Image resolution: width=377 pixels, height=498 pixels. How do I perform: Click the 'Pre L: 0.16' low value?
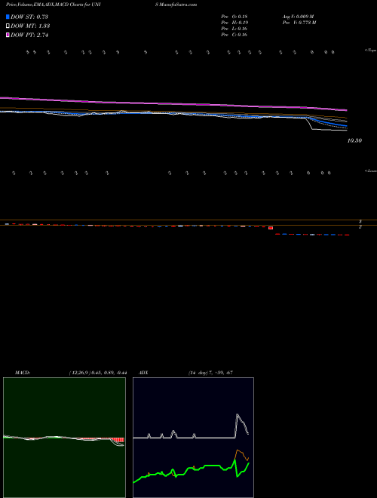pyautogui.click(x=234, y=29)
